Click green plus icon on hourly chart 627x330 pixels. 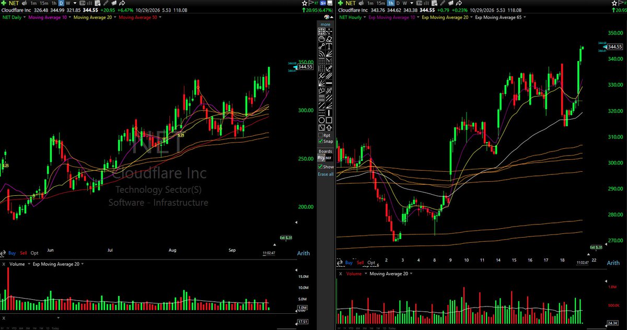[x=340, y=3]
